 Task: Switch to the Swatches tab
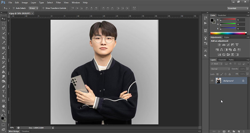click(222, 15)
